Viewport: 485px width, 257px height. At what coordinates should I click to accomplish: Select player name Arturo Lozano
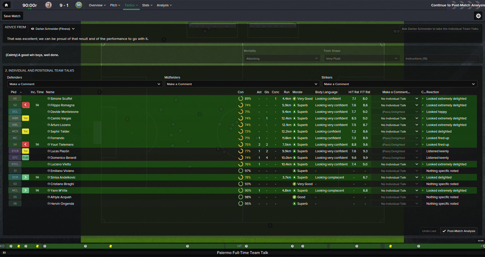point(61,125)
